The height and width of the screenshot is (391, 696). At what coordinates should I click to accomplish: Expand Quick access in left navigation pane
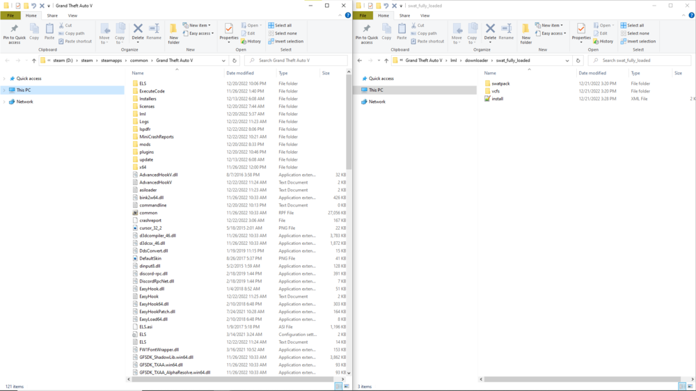pos(4,79)
